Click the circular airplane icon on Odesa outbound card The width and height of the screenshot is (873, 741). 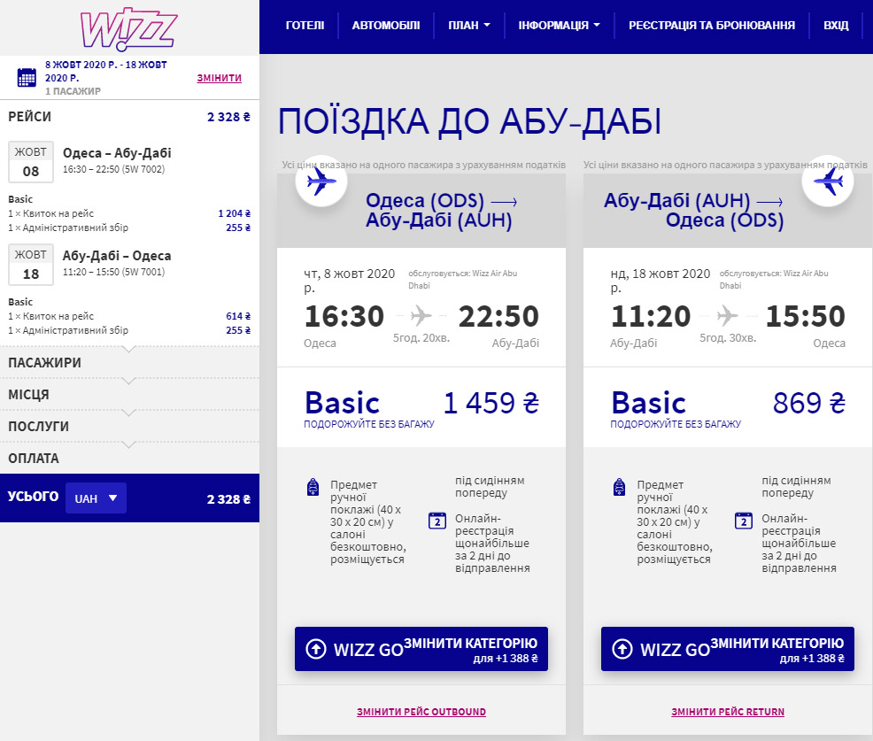coord(321,180)
